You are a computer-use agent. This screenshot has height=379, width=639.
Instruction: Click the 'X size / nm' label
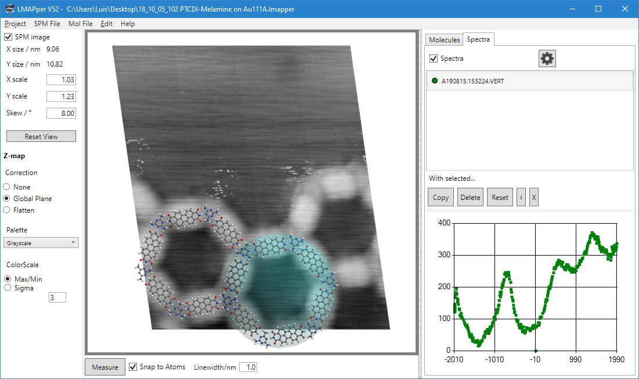[x=23, y=49]
